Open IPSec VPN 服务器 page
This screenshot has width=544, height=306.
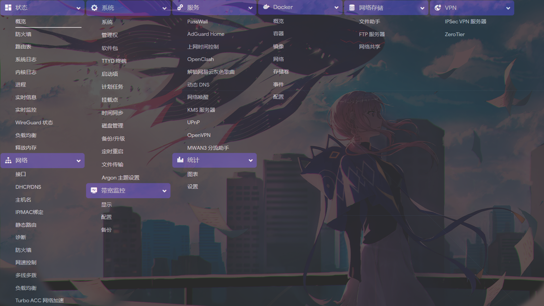[x=466, y=22]
